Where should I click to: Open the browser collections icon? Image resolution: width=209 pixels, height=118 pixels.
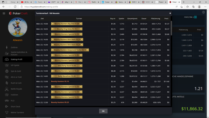(x=193, y=7)
